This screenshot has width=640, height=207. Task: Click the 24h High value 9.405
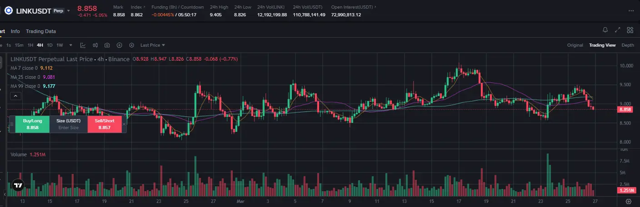point(216,15)
